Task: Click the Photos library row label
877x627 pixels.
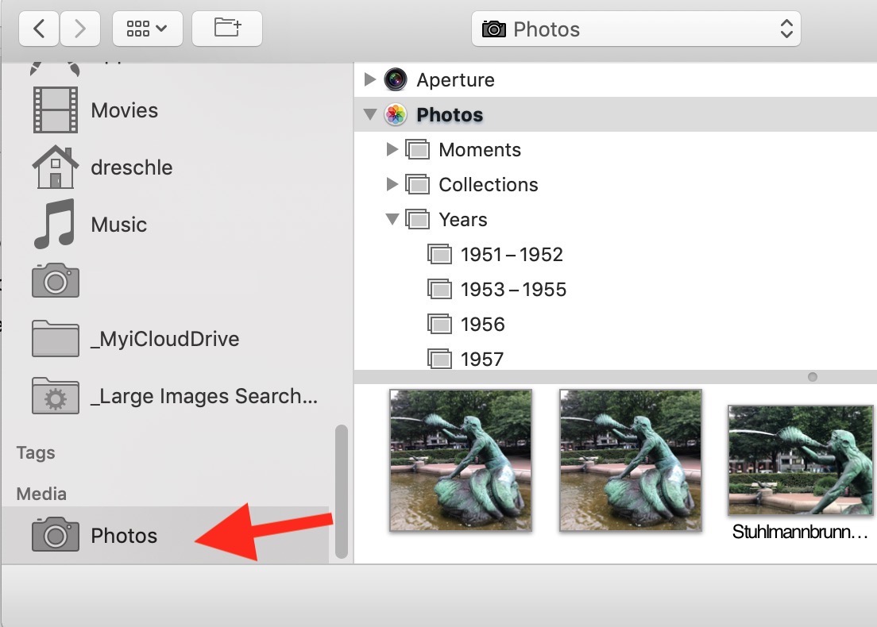Action: pyautogui.click(x=450, y=114)
